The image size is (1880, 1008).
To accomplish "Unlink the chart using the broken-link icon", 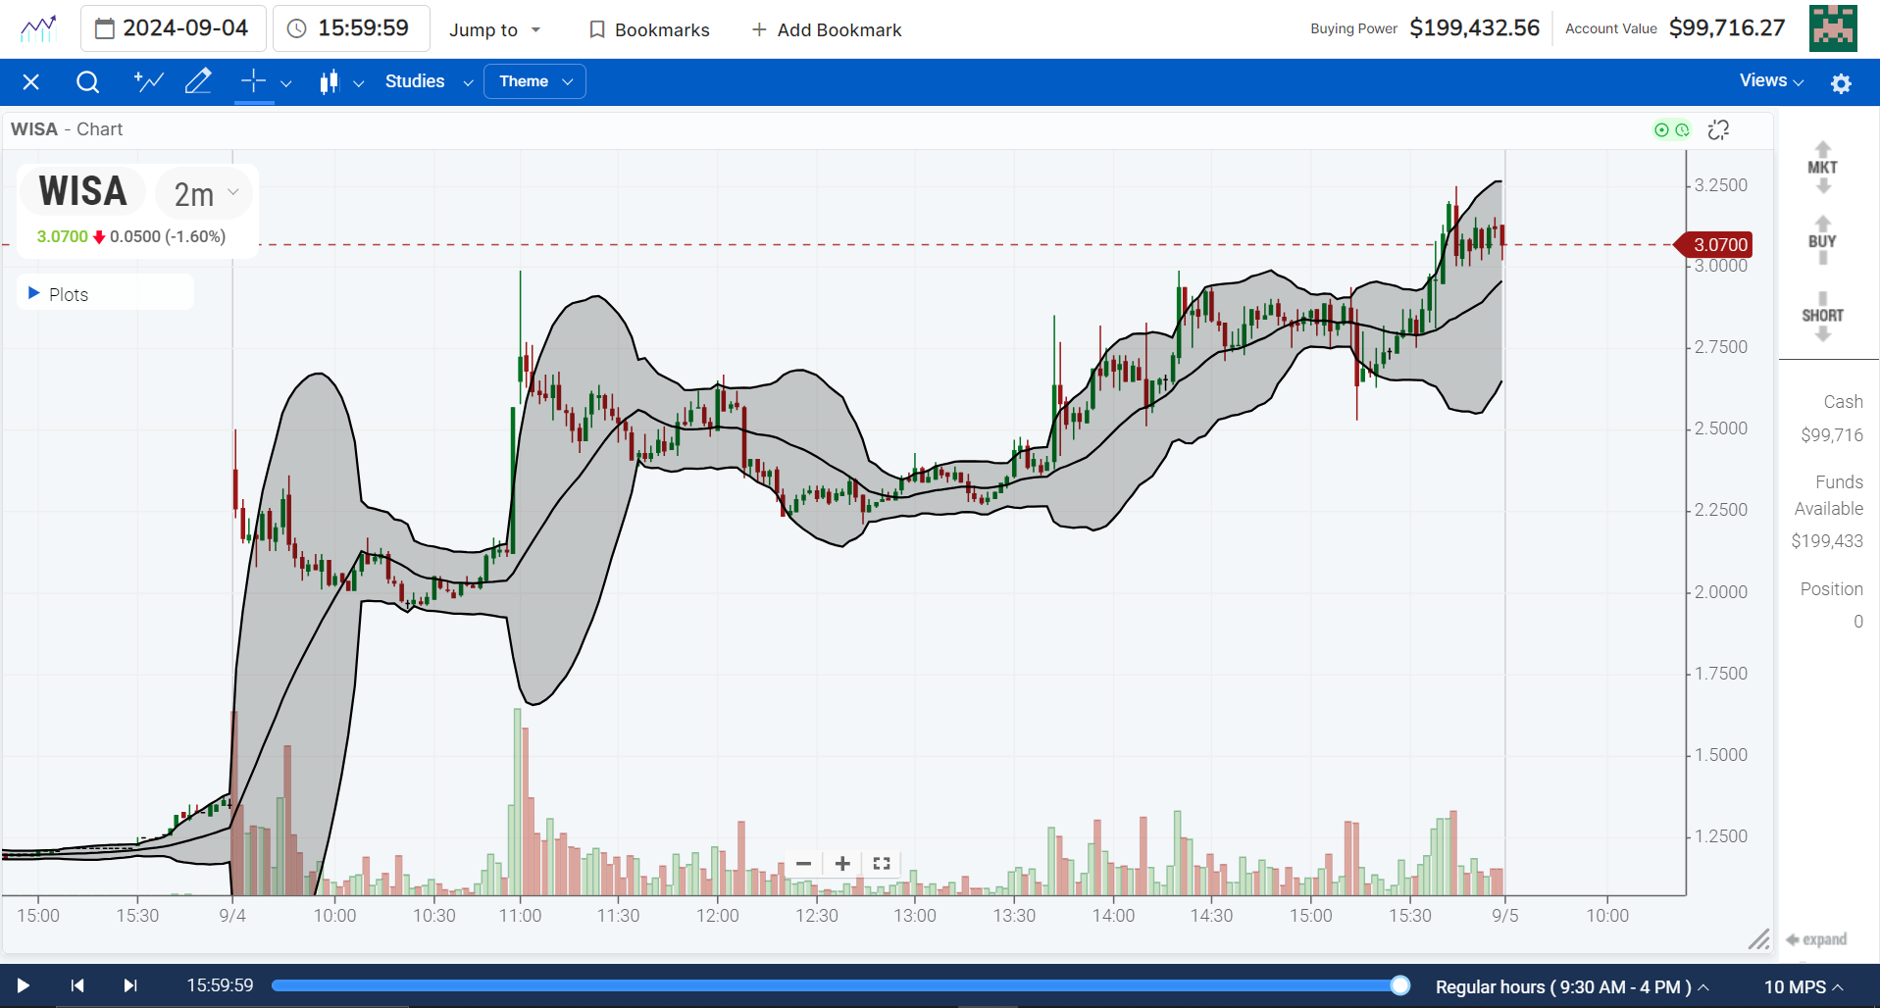I will [x=1718, y=129].
